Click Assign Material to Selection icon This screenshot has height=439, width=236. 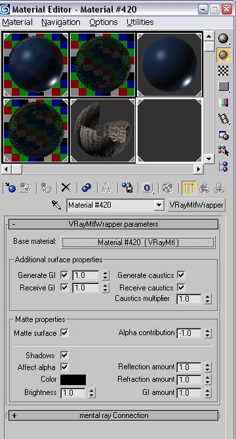pos(46,187)
